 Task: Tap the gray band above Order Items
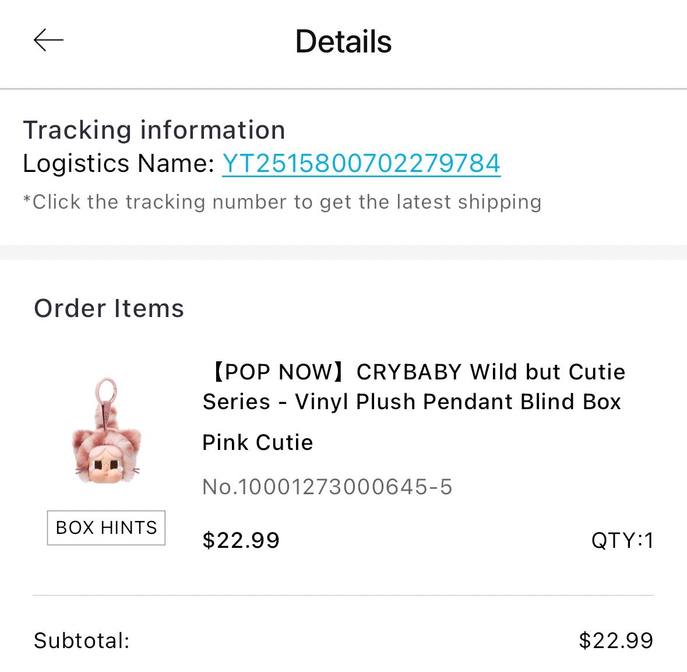[343, 252]
